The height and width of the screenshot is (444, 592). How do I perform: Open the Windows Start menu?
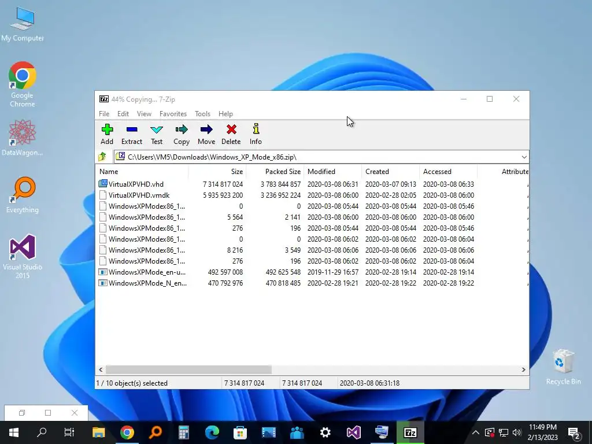coord(14,432)
